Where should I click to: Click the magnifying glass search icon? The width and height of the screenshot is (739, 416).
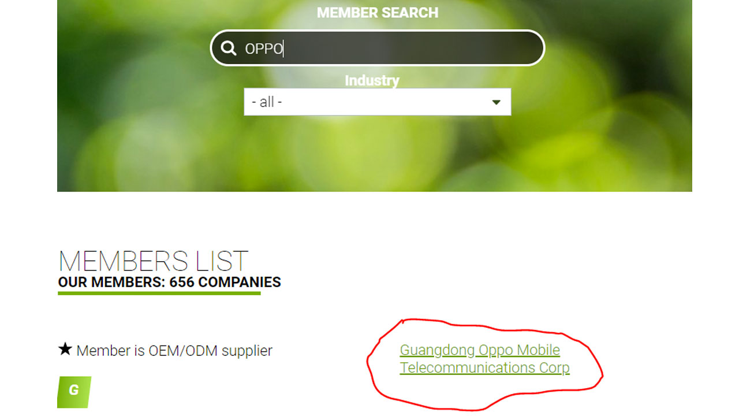pyautogui.click(x=229, y=48)
